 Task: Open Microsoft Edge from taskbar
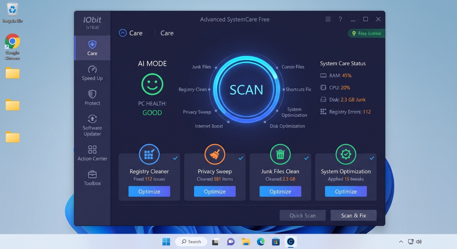click(261, 242)
